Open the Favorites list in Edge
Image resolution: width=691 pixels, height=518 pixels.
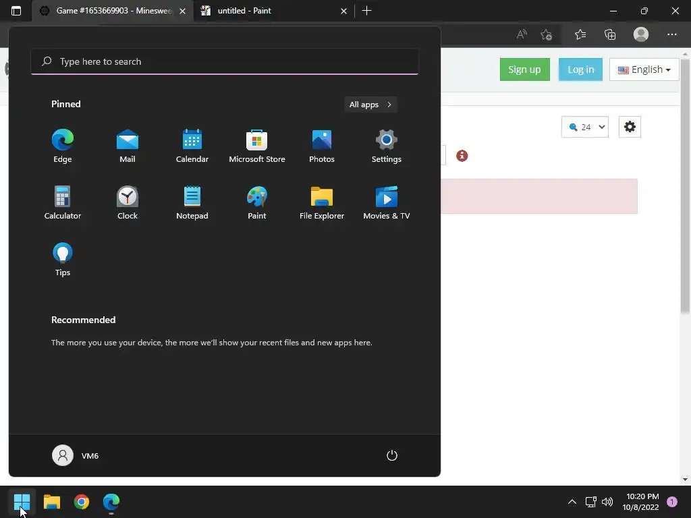click(x=580, y=34)
